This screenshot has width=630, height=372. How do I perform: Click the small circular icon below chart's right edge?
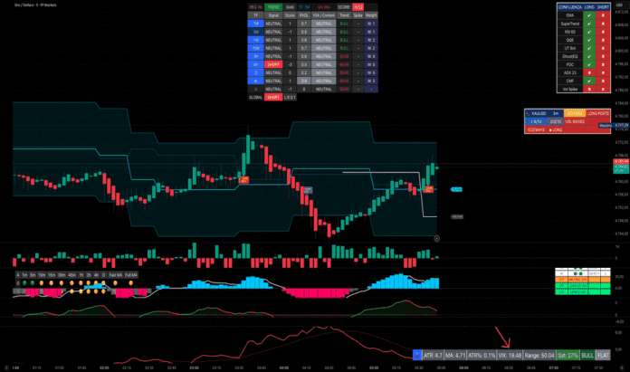[437, 238]
